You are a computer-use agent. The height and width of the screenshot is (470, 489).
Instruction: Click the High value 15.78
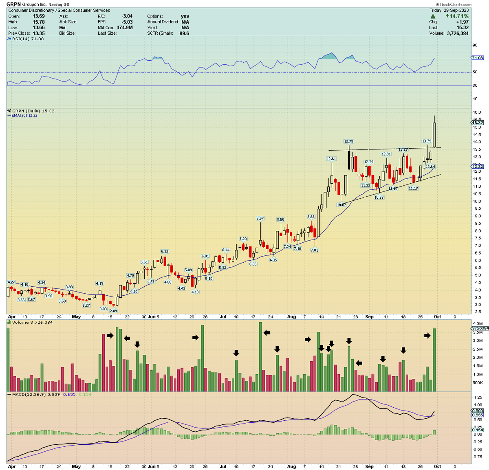pos(39,22)
